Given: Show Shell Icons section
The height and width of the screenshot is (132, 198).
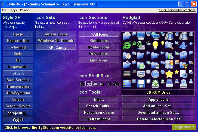Looking at the screenshot, I should (x=99, y=41).
